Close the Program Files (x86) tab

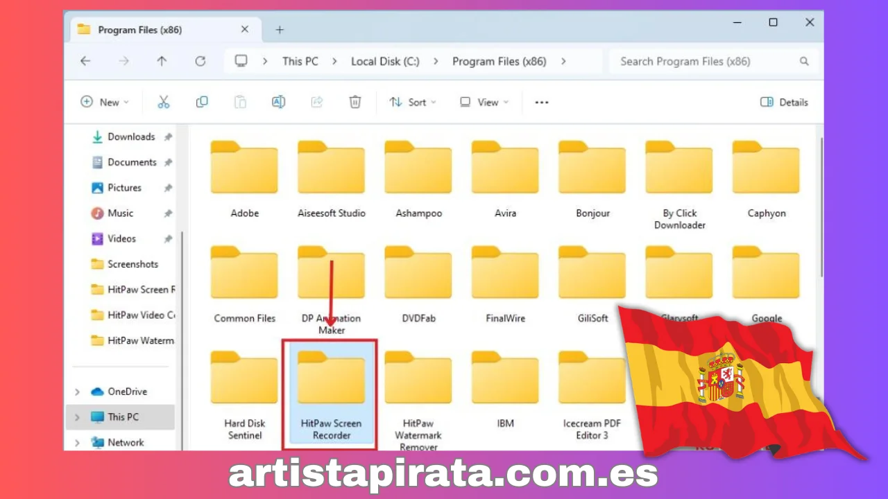[x=245, y=29]
